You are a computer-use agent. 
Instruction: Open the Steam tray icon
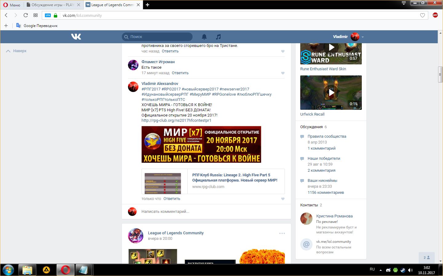point(403,270)
